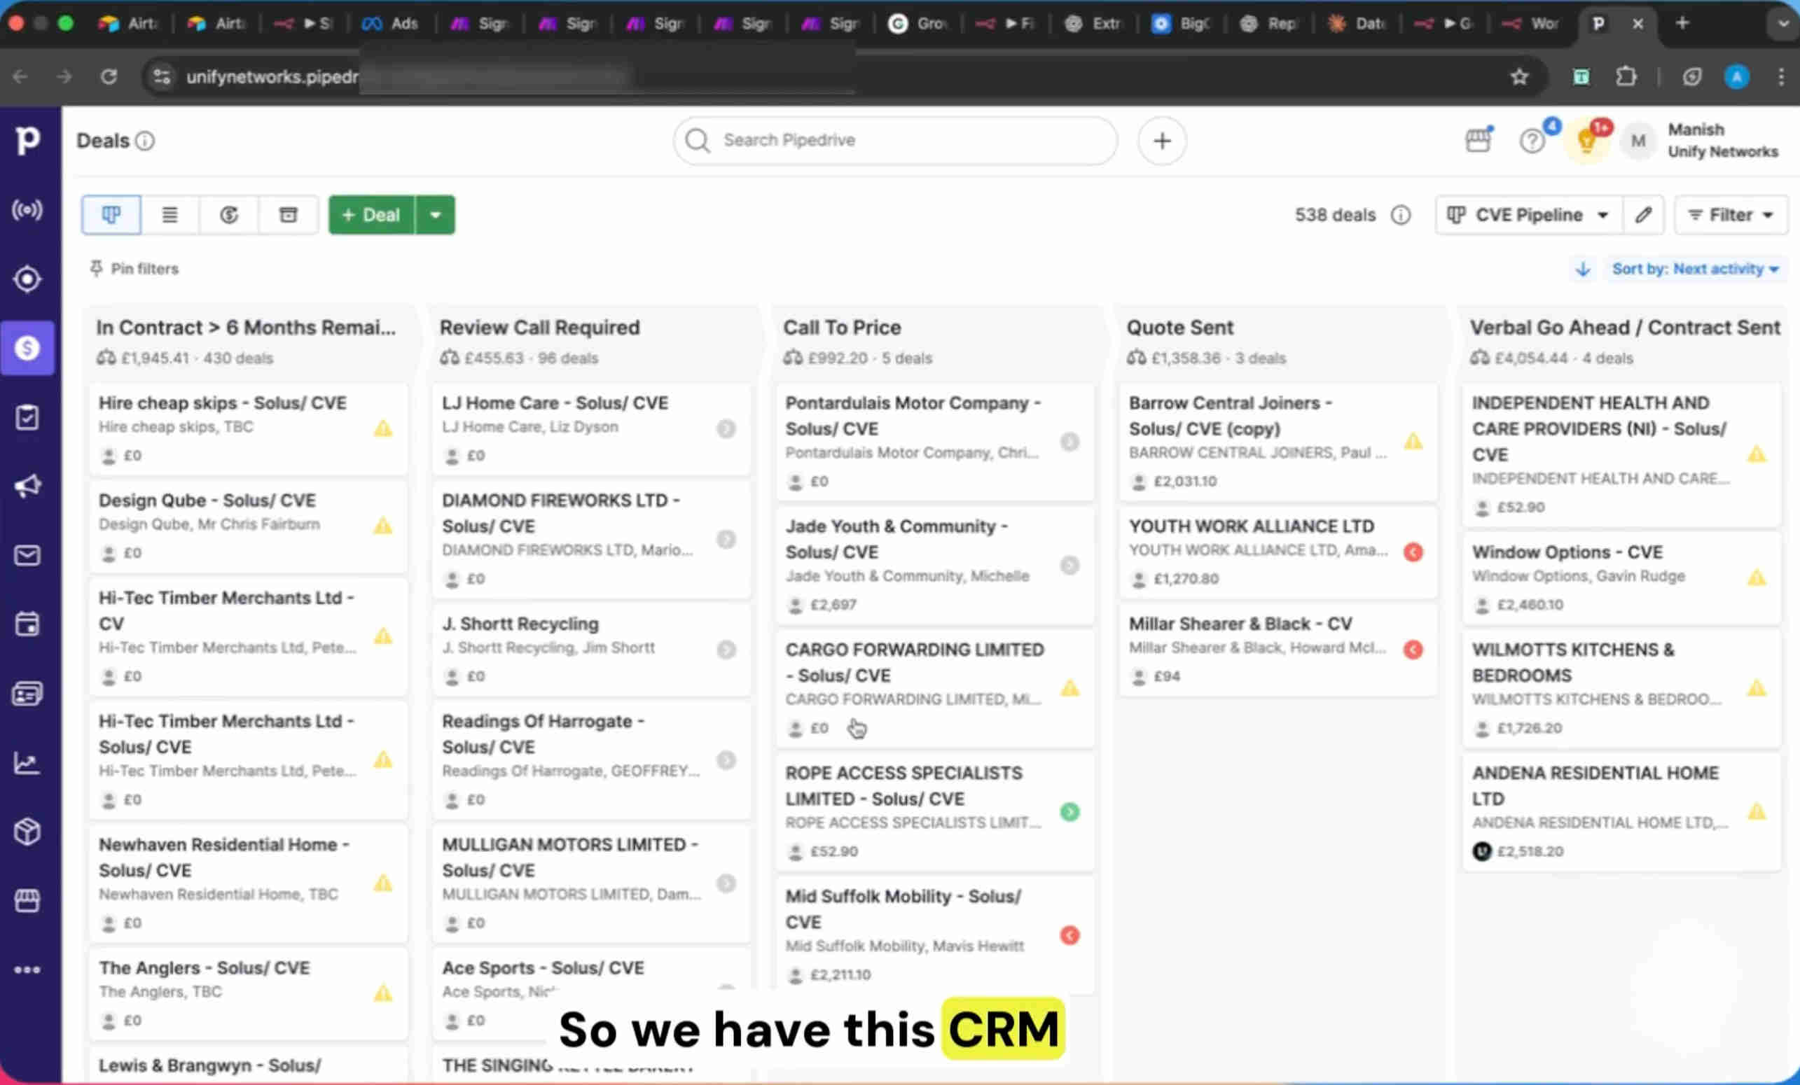
Task: Open Products box icon in sidebar
Action: click(28, 832)
